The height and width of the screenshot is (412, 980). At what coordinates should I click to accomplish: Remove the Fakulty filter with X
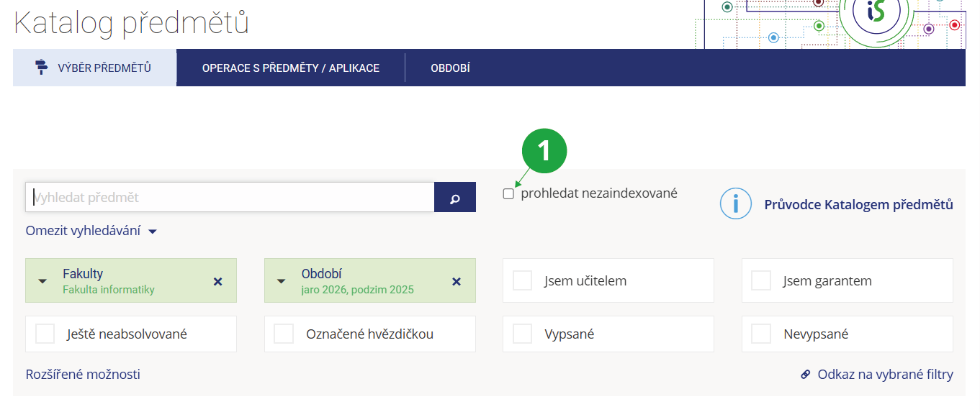217,281
